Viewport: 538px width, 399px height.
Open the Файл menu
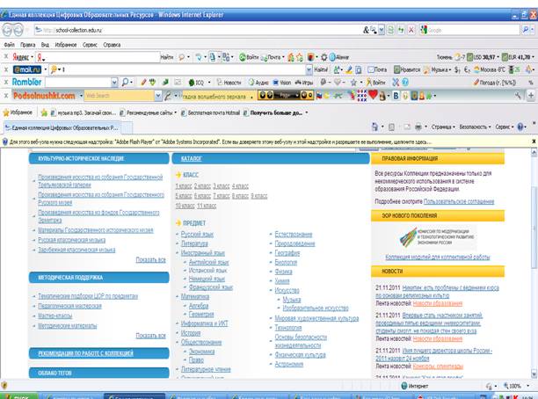click(10, 45)
